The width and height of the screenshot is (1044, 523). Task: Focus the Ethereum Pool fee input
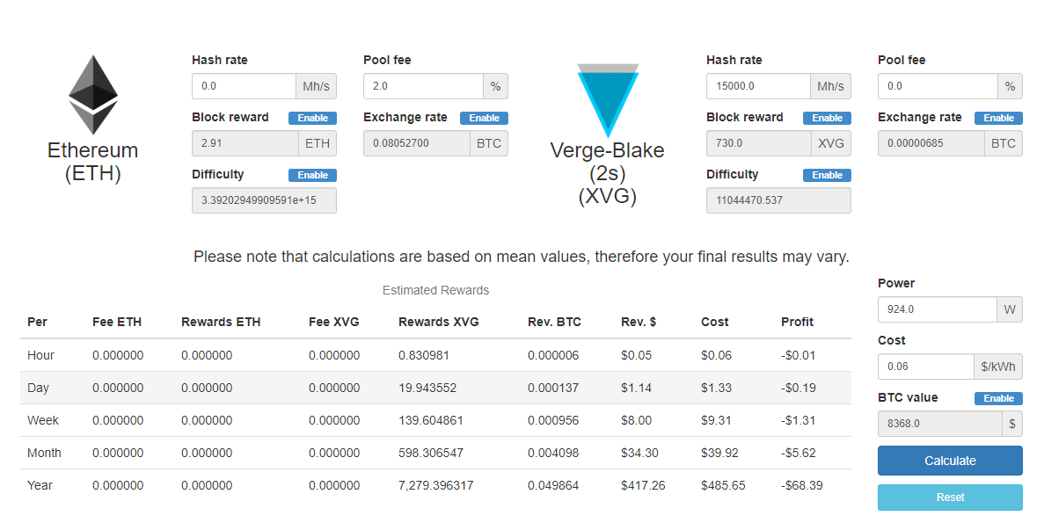point(423,86)
